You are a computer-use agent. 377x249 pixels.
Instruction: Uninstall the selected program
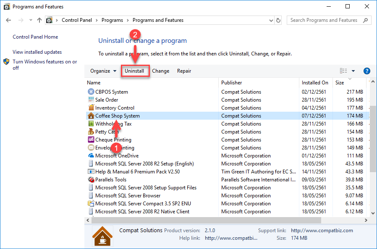tap(134, 71)
